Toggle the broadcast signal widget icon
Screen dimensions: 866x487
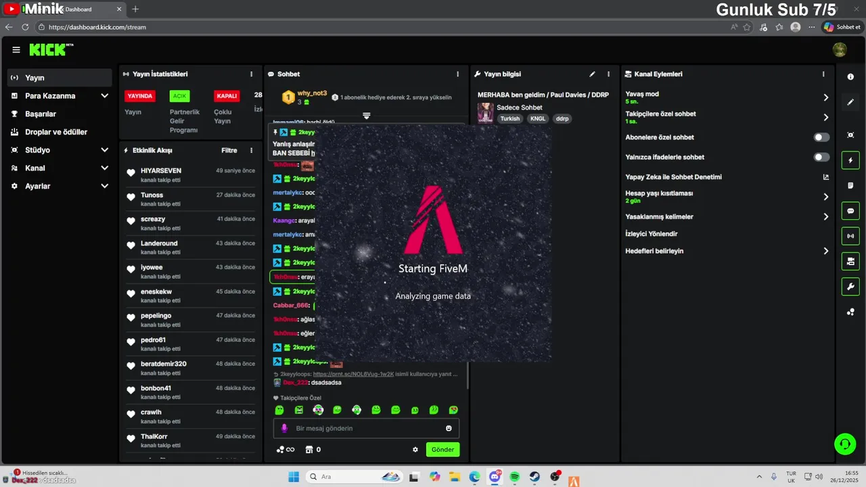(850, 236)
